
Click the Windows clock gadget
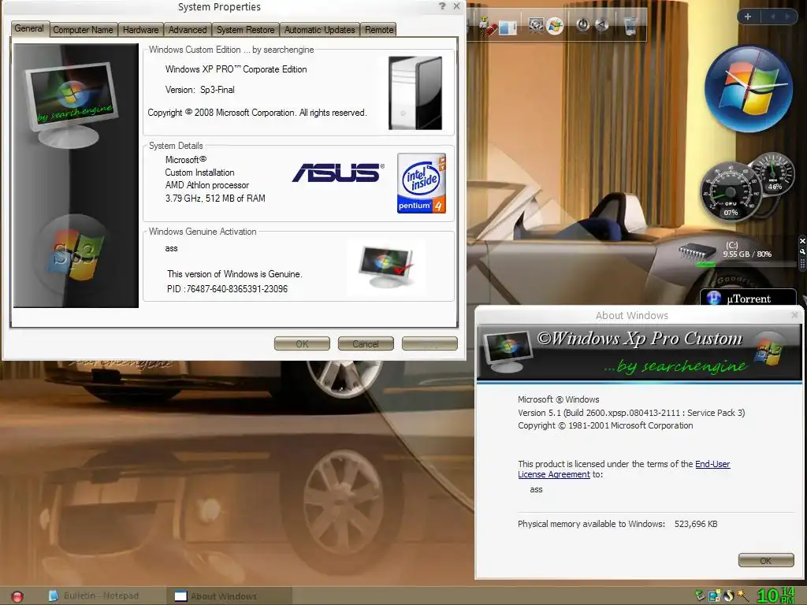click(x=749, y=88)
